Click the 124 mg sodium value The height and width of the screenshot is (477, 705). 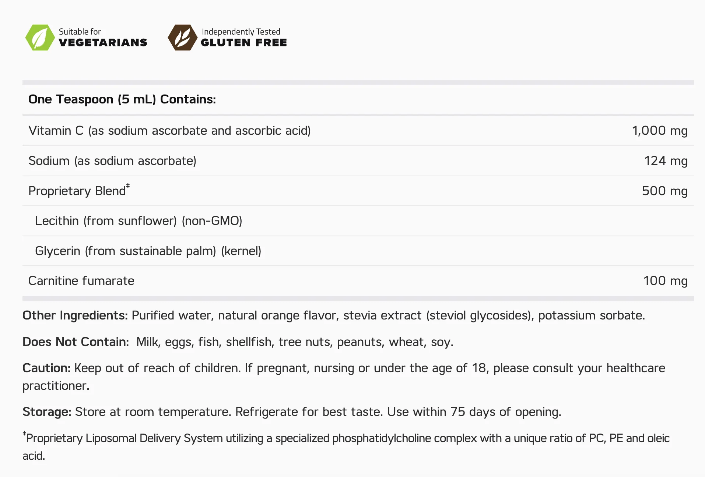coord(666,161)
